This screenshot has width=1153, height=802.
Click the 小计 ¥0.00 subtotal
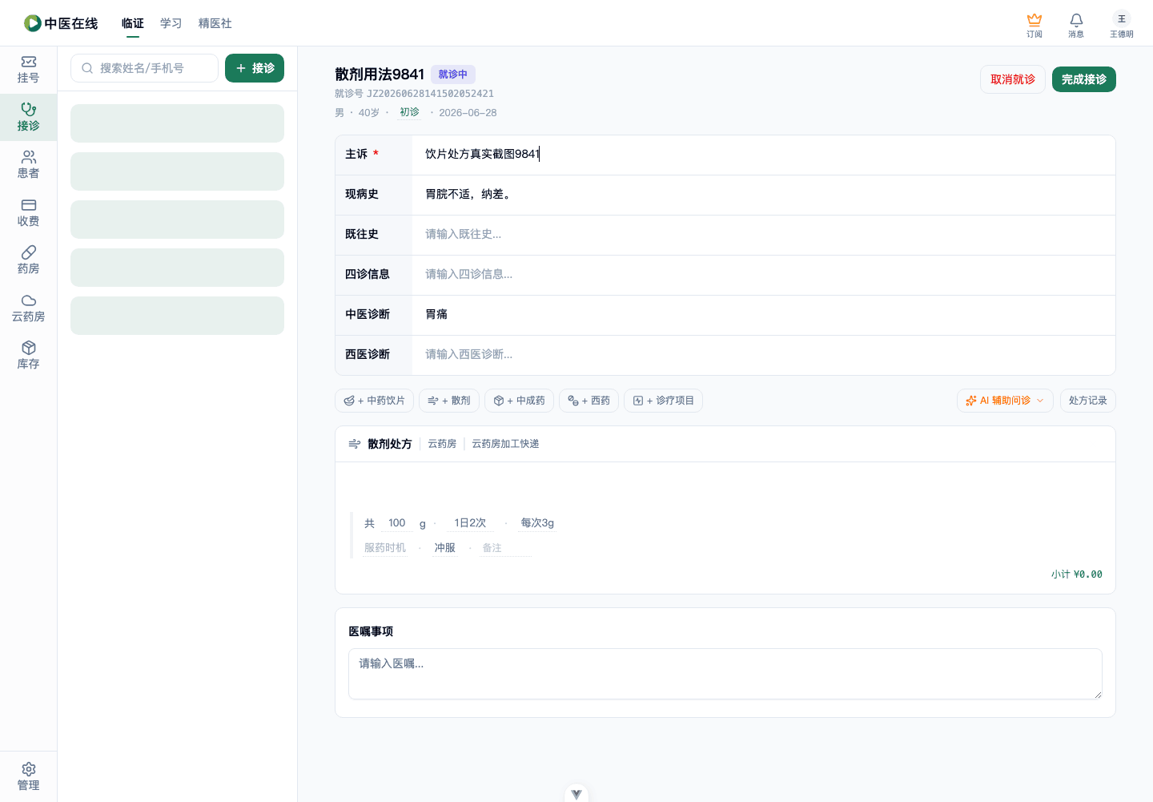1077,574
